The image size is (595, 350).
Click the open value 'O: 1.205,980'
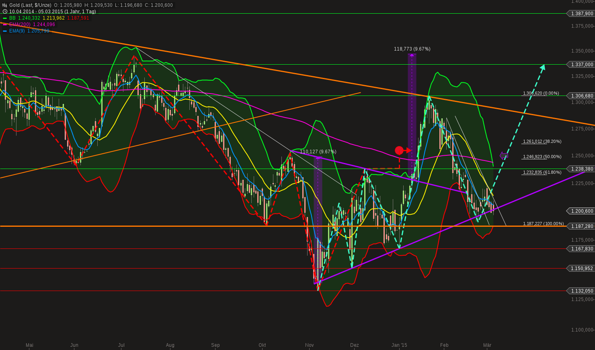(68, 5)
